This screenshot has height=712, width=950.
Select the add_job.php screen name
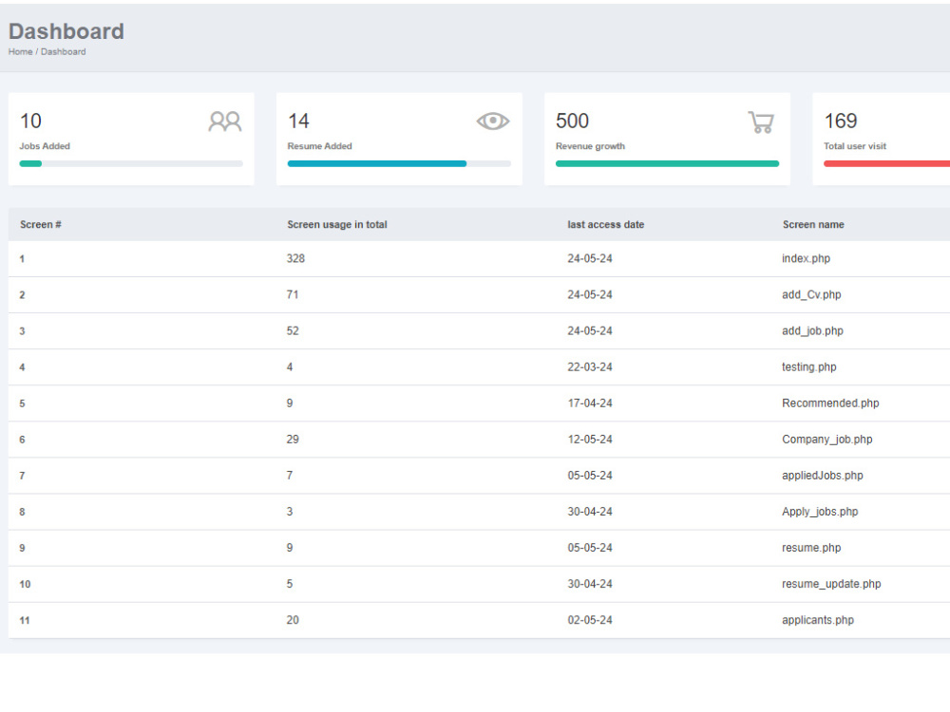(x=812, y=331)
